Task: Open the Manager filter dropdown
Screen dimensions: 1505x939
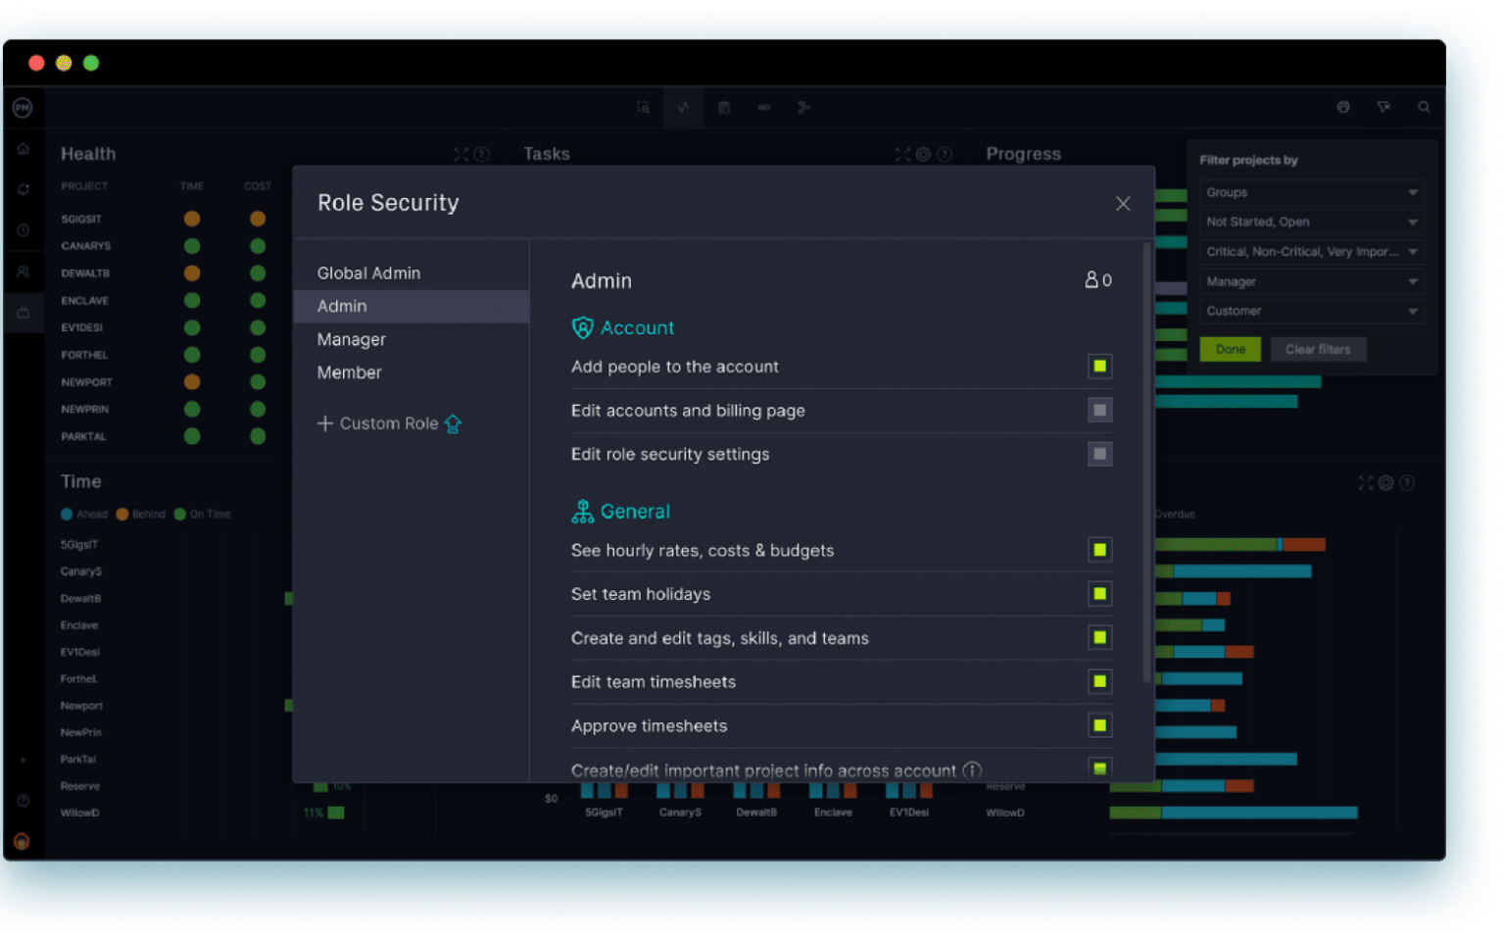Action: [1311, 281]
